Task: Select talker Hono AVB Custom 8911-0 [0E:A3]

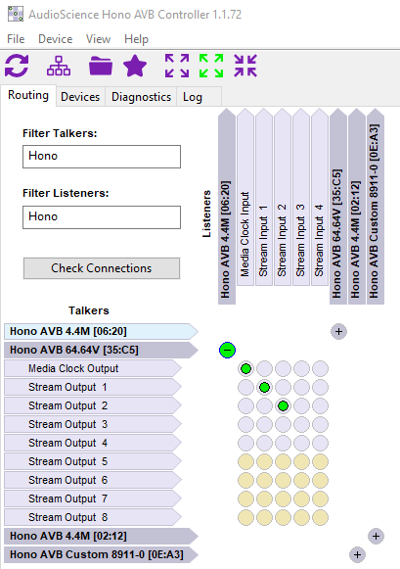Action: click(101, 554)
